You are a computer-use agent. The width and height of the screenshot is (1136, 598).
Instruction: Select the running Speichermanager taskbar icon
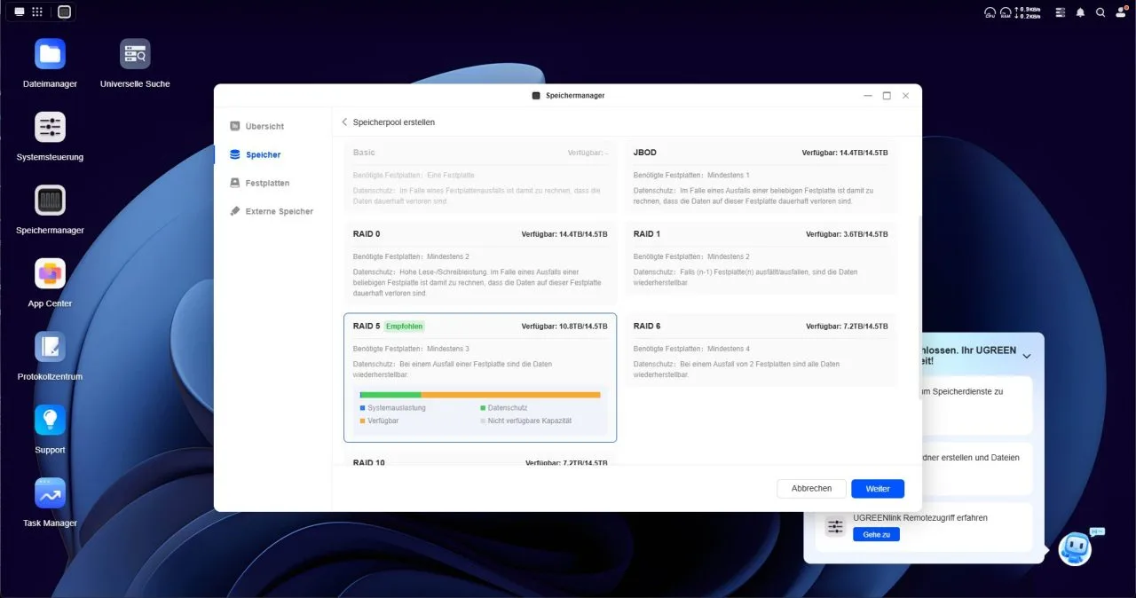[x=64, y=12]
